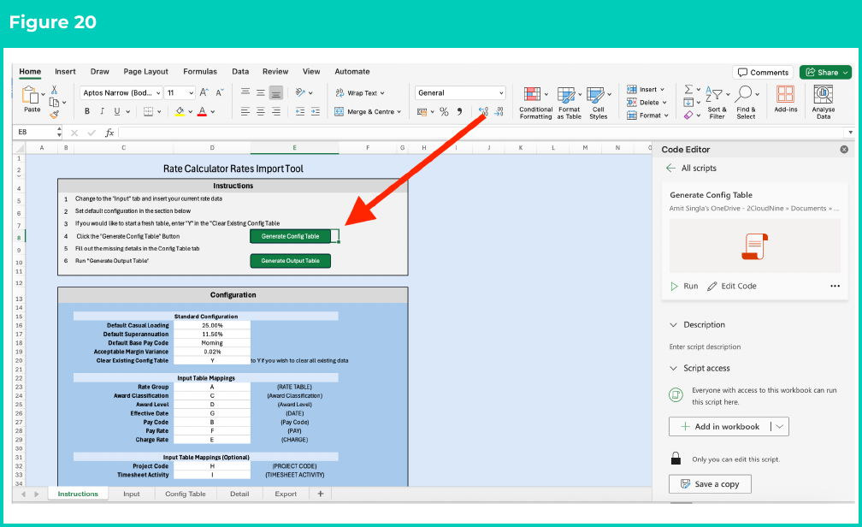This screenshot has width=862, height=527.
Task: Click the Share button
Action: pos(826,73)
